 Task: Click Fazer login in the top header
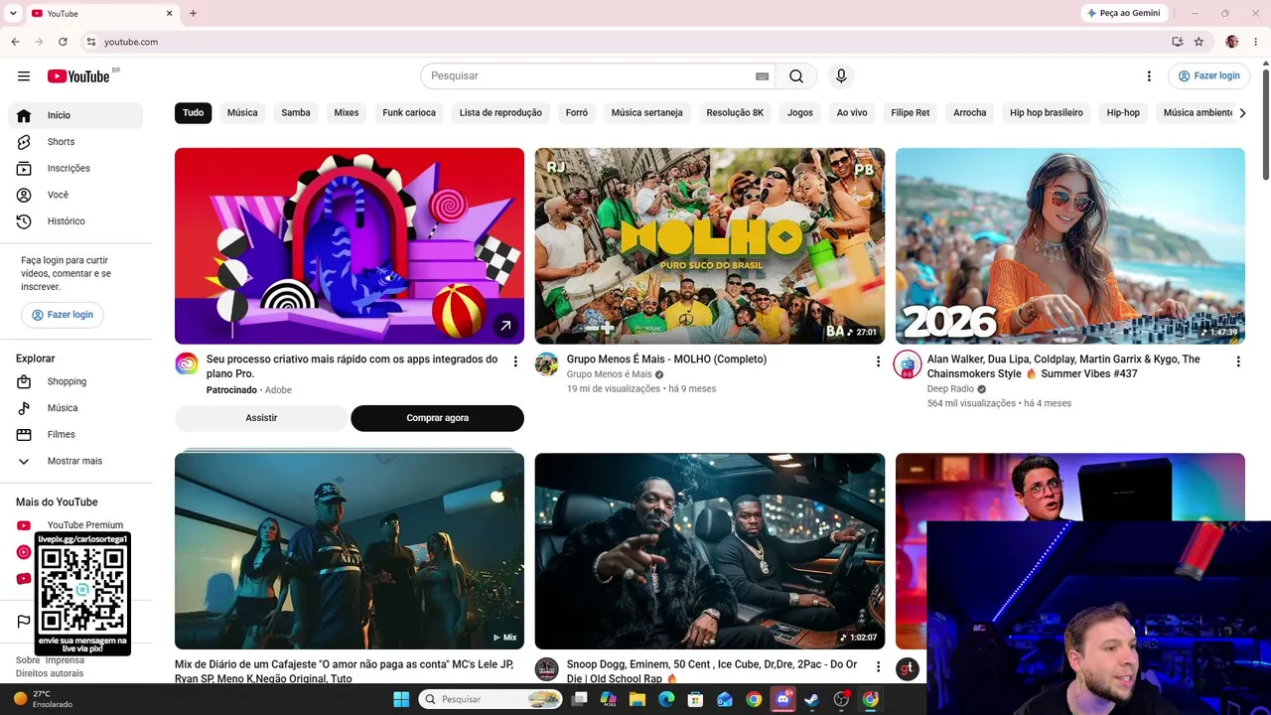tap(1208, 76)
